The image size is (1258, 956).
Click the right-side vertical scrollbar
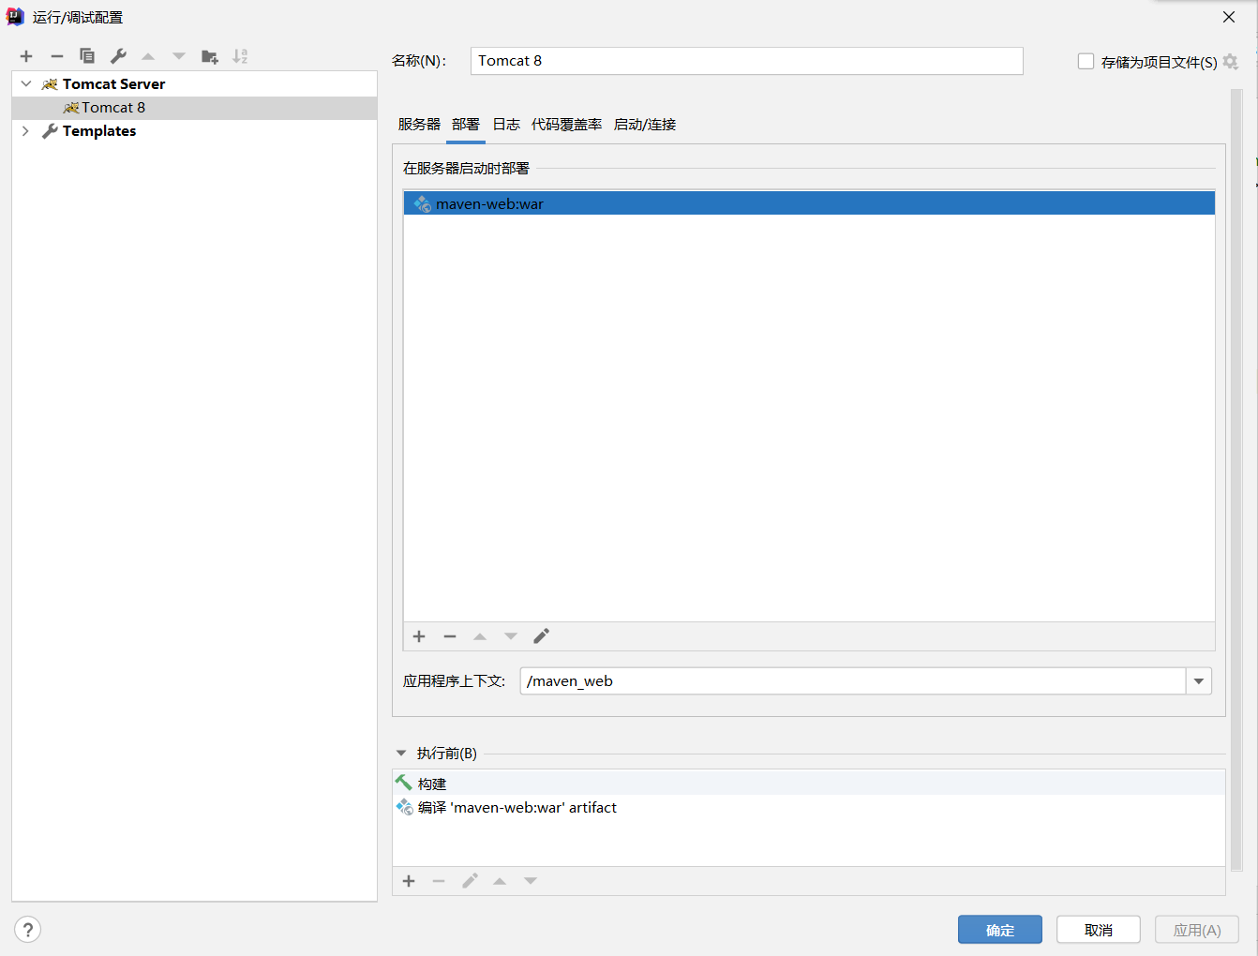(1236, 480)
